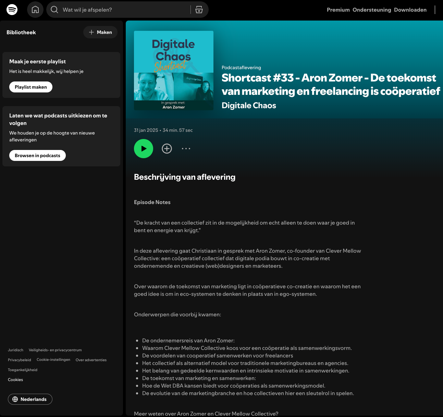Click the Maken button
This screenshot has height=417, width=443.
click(x=100, y=32)
